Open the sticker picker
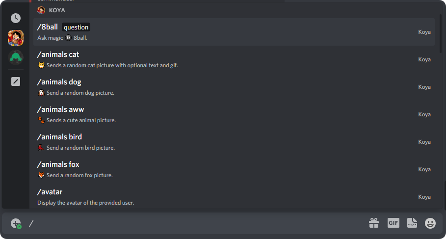Image resolution: width=446 pixels, height=239 pixels. pyautogui.click(x=412, y=223)
